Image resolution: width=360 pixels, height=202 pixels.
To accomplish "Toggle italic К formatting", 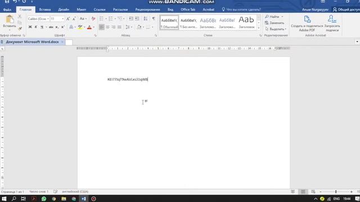I will (36, 27).
